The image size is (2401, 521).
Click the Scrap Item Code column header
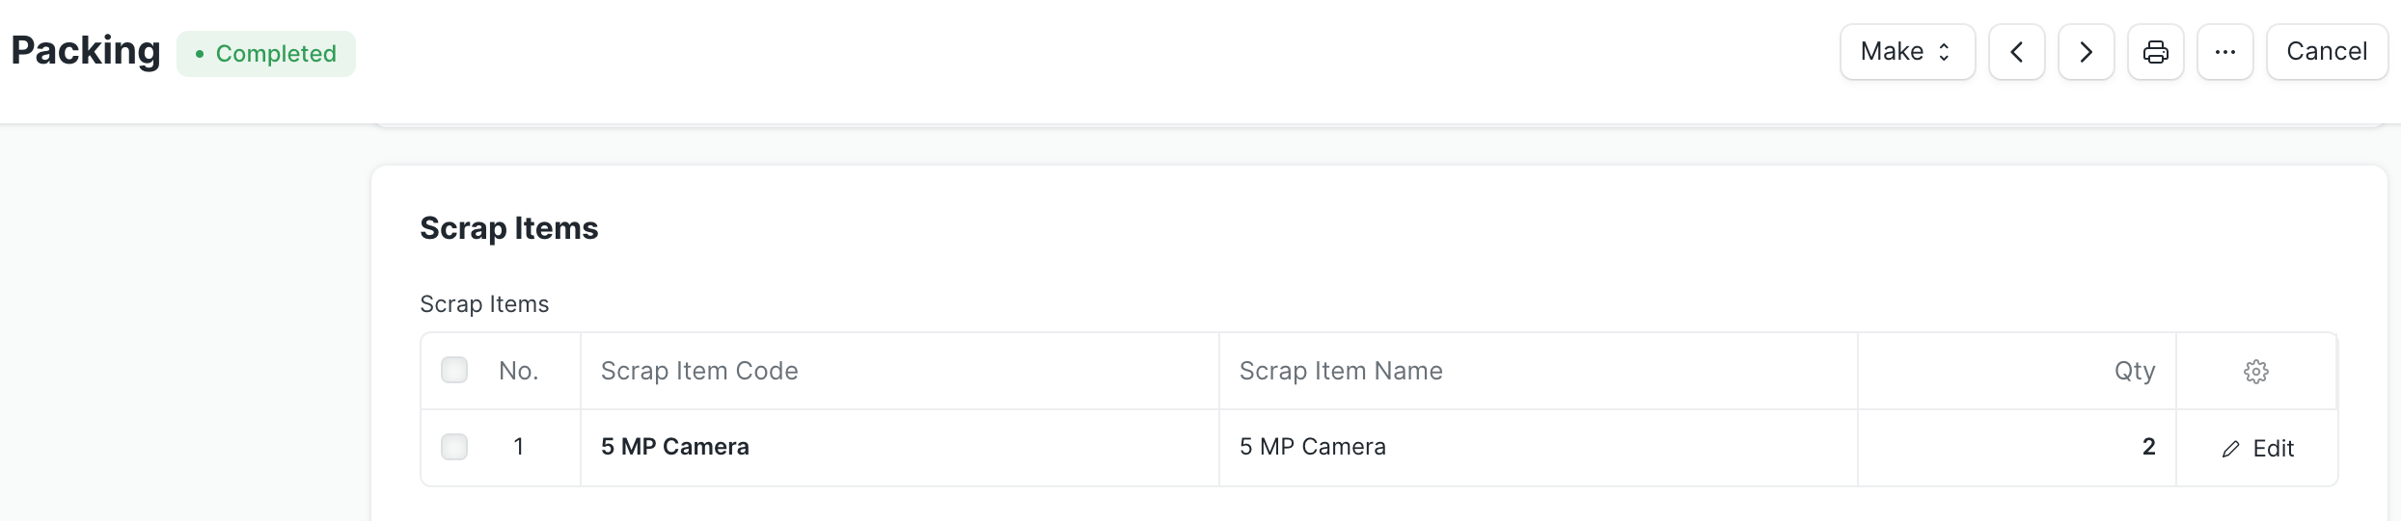point(699,371)
